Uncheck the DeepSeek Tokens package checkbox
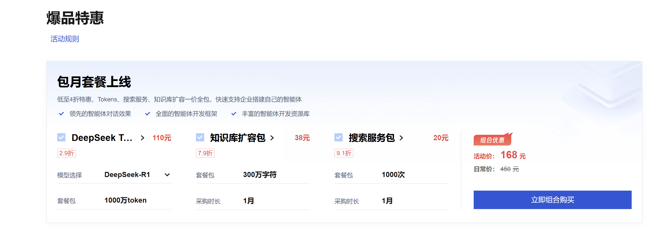 pyautogui.click(x=61, y=137)
